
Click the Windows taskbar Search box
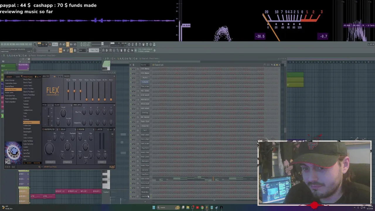click(168, 207)
